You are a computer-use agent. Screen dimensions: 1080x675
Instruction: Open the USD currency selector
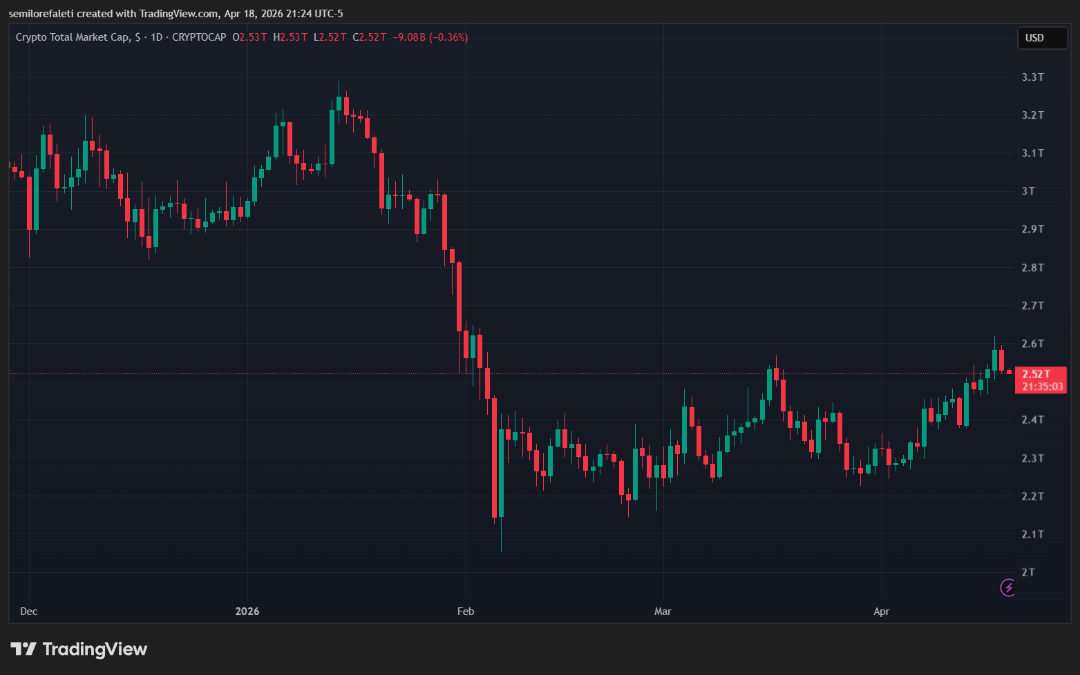pos(1042,38)
